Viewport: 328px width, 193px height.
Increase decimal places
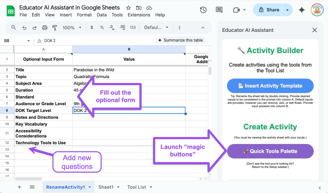pyautogui.click(x=122, y=27)
